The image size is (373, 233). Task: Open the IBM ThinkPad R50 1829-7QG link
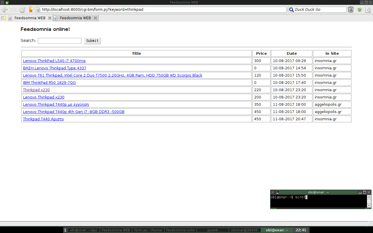49,83
